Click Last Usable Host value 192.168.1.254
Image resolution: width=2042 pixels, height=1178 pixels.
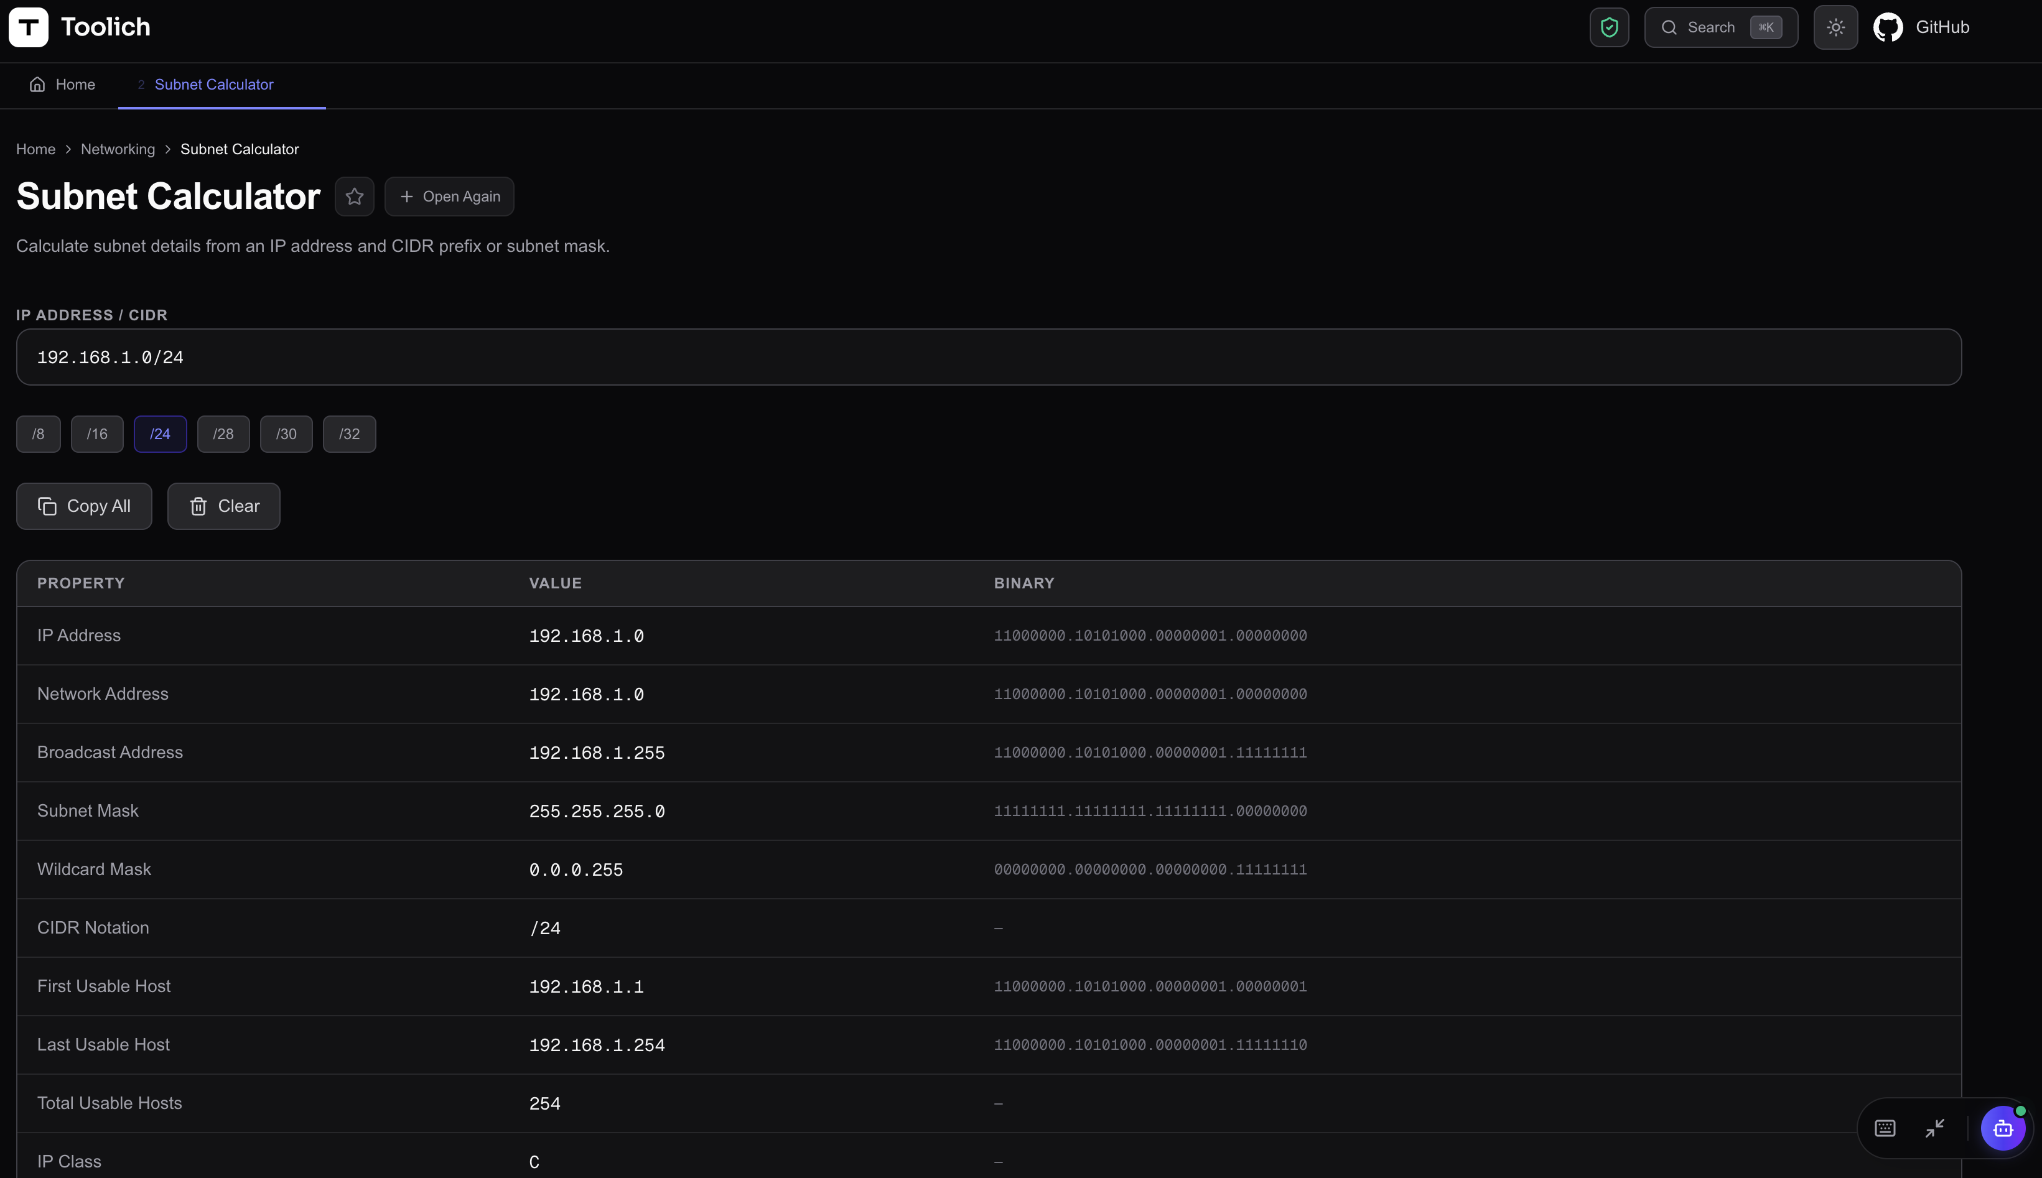597,1046
